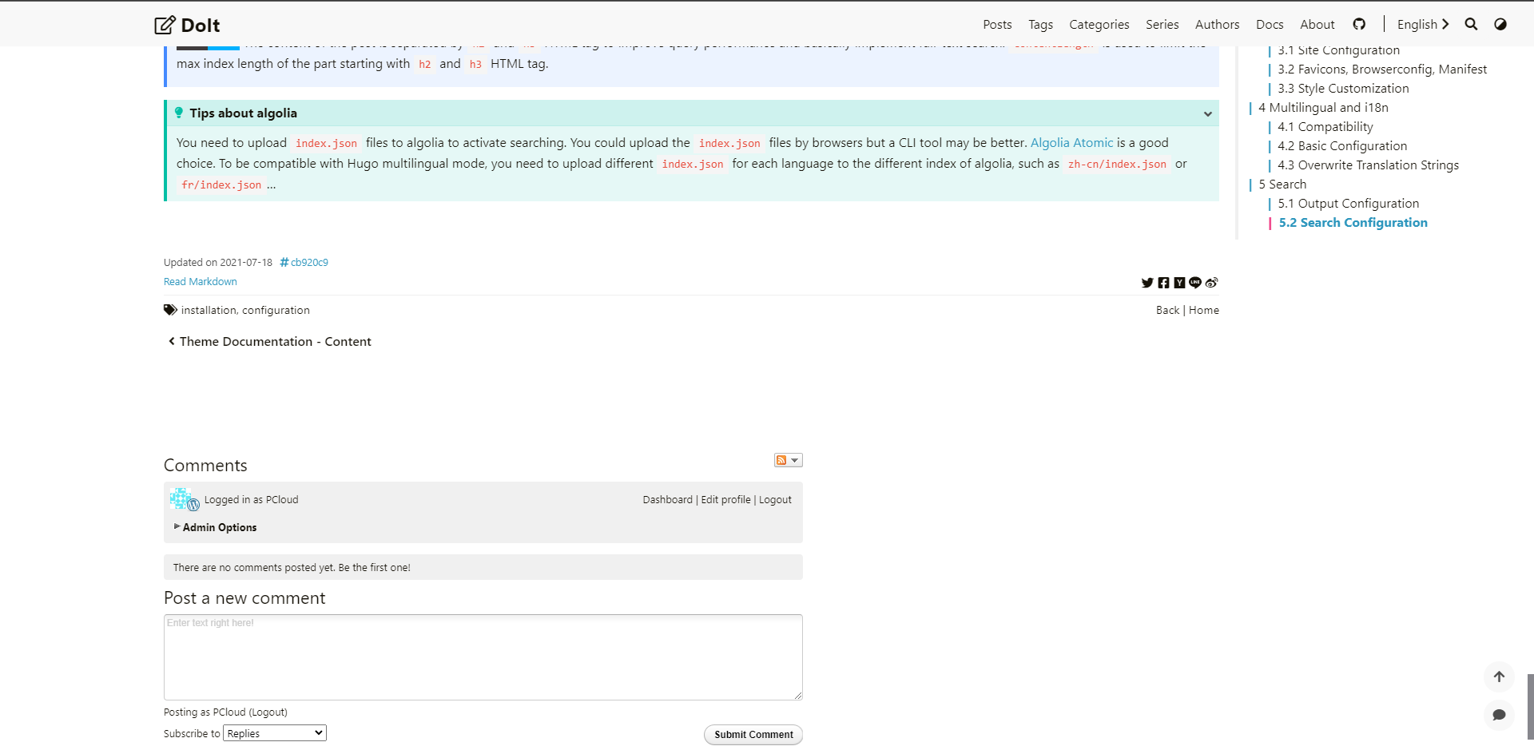This screenshot has width=1534, height=750.
Task: Share the article via LINE
Action: (1195, 282)
